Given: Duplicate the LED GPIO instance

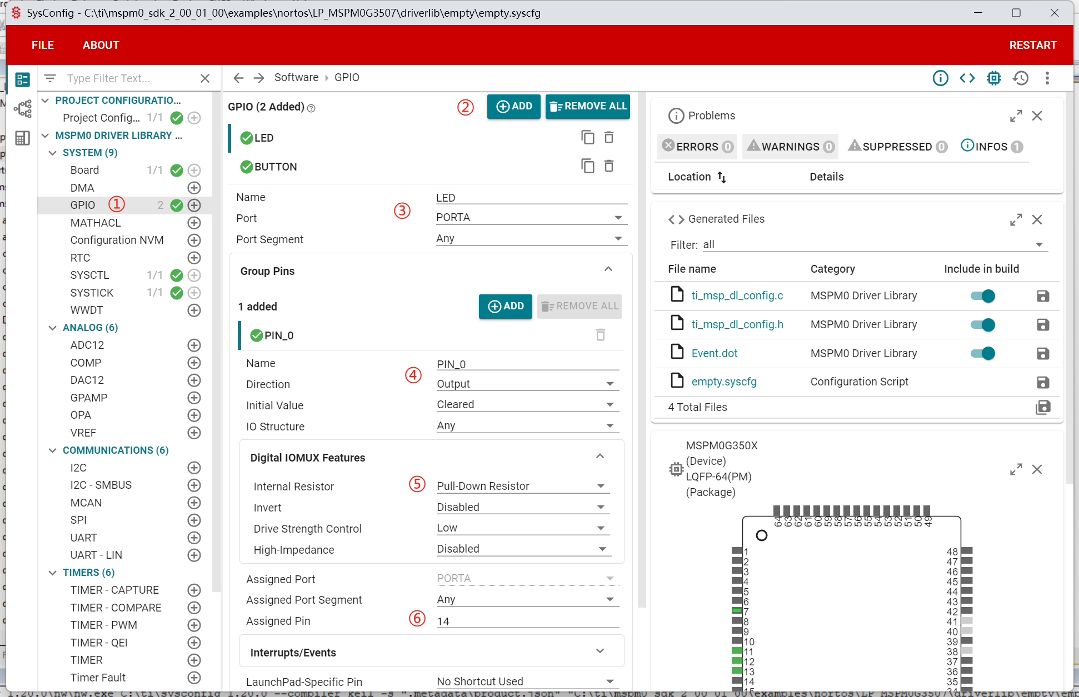Looking at the screenshot, I should (x=587, y=137).
